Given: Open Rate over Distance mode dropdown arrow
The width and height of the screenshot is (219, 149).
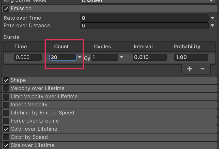Looking at the screenshot, I should coord(213,26).
